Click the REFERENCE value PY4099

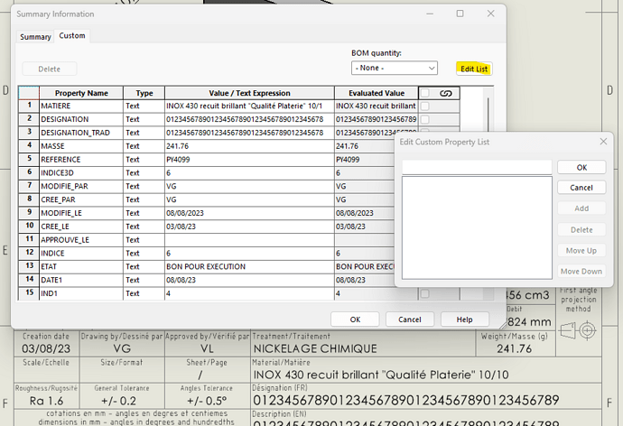pyautogui.click(x=249, y=160)
